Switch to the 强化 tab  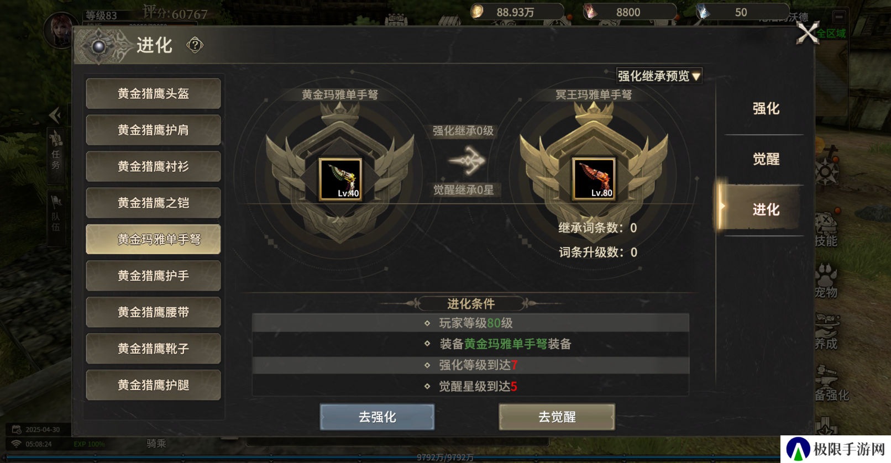tap(766, 109)
